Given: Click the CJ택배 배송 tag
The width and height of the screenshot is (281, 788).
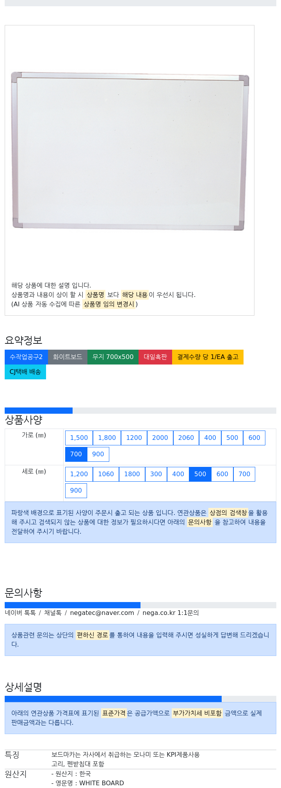Looking at the screenshot, I should point(25,372).
